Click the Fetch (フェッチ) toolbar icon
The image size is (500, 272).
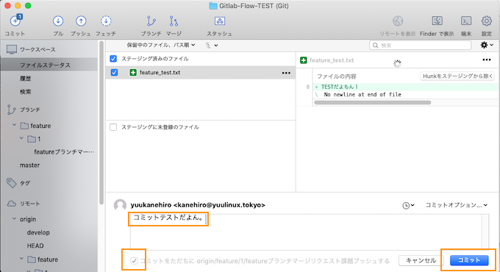(106, 21)
